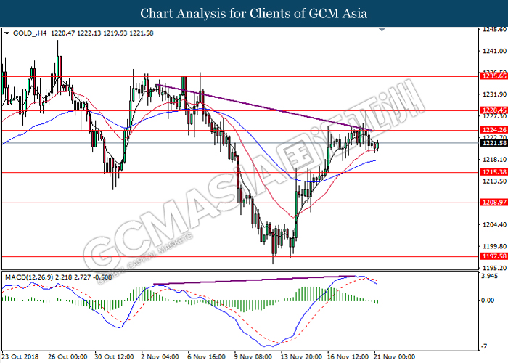Click the 6 Nov 16:00 time label

206,357
